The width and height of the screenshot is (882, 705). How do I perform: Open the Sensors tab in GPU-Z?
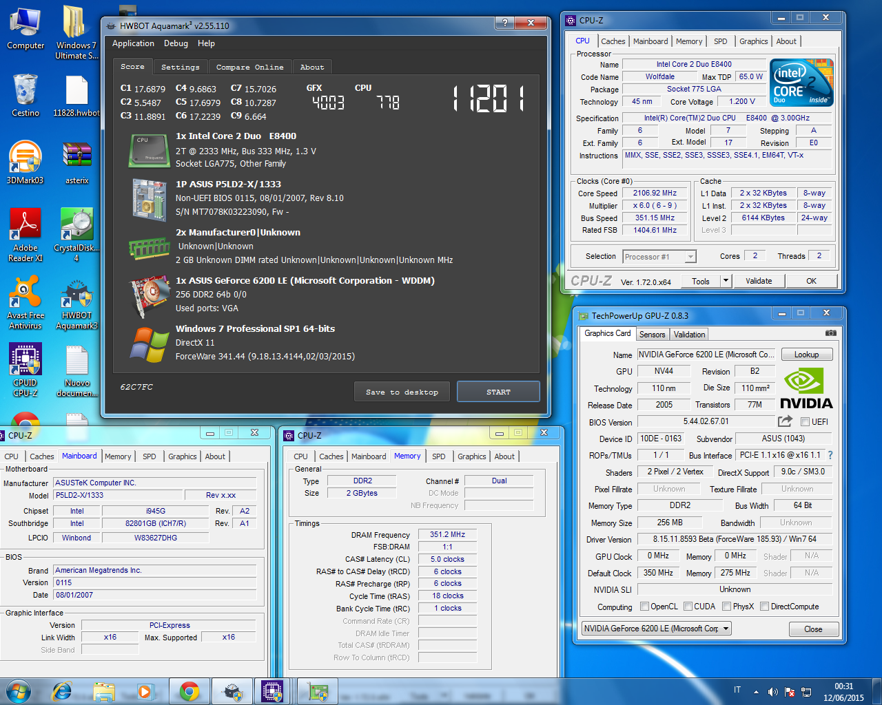(652, 335)
